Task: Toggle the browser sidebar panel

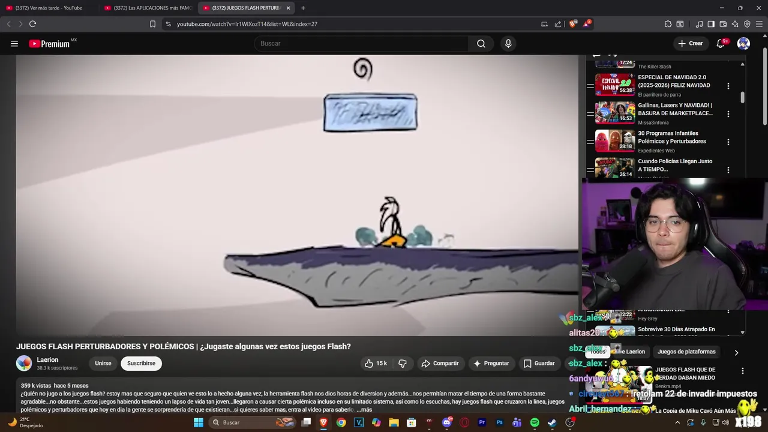Action: [711, 24]
